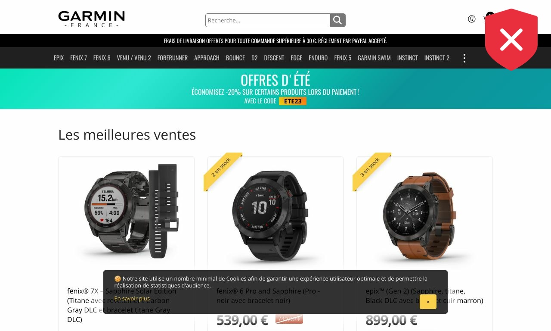Click the red shield warning icon
551x331 pixels.
(511, 40)
